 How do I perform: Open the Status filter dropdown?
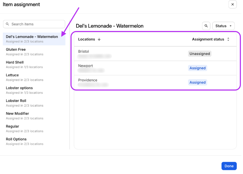(x=223, y=26)
